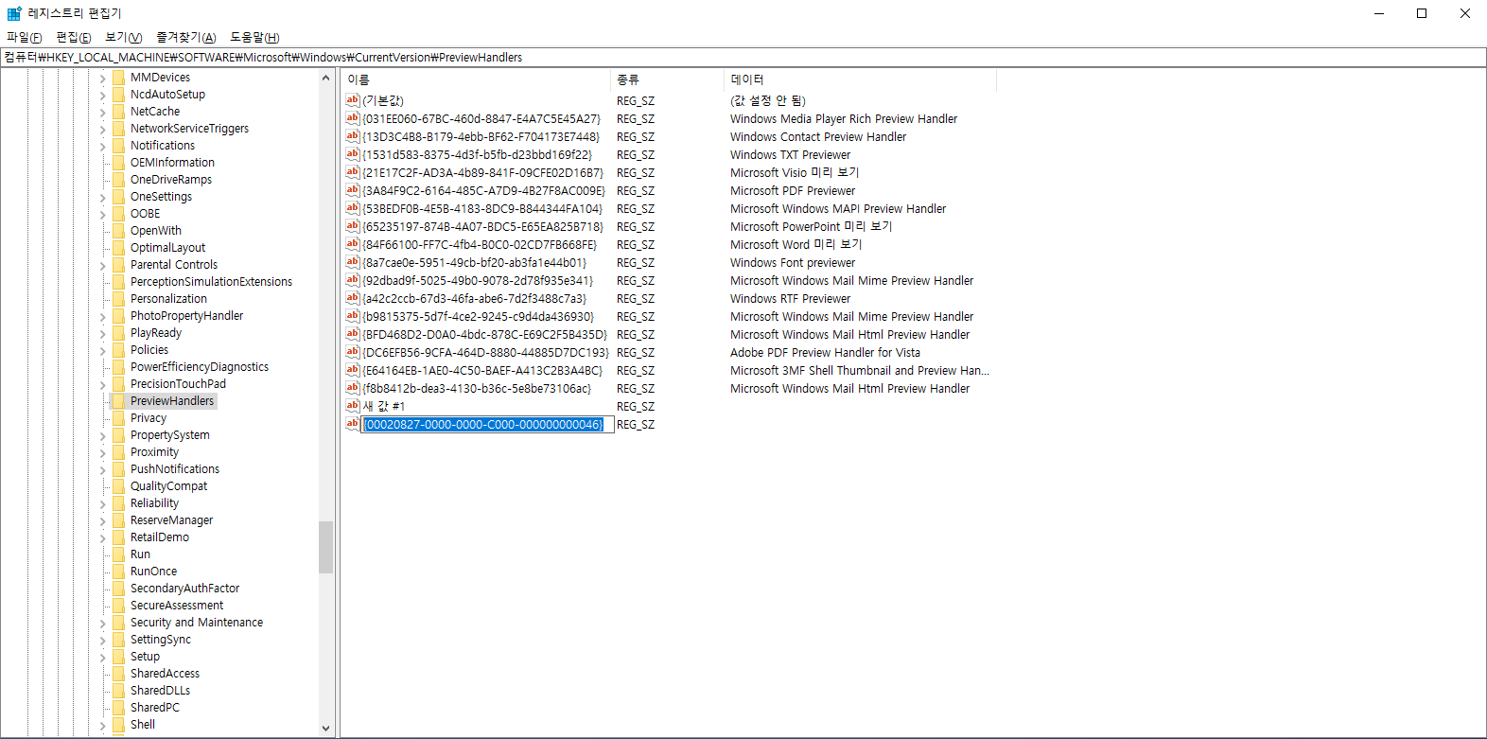
Task: Click the icon of the {f8b8412b-dea3-4130-b36c-5e8be73106ac} value
Action: pos(353,388)
